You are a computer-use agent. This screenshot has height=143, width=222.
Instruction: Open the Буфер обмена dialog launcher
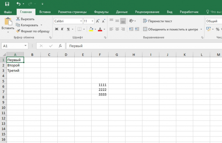click(x=50, y=37)
